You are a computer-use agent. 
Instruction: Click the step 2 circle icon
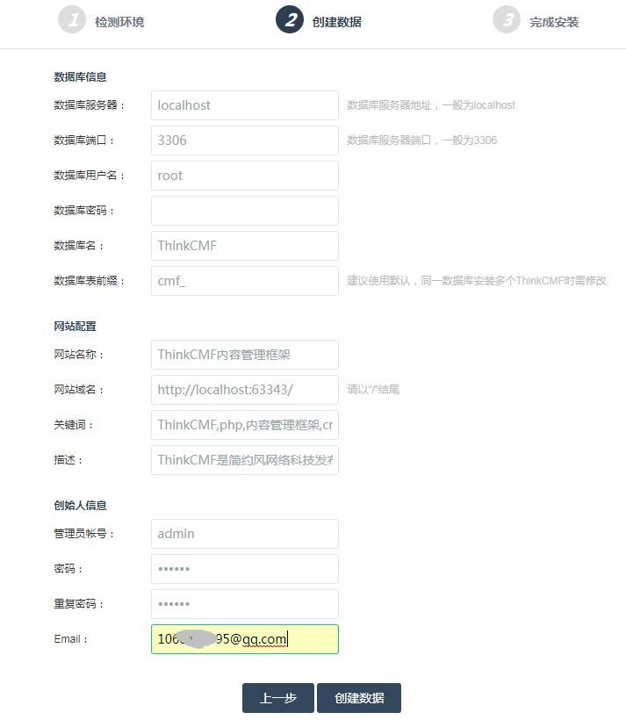[x=290, y=19]
